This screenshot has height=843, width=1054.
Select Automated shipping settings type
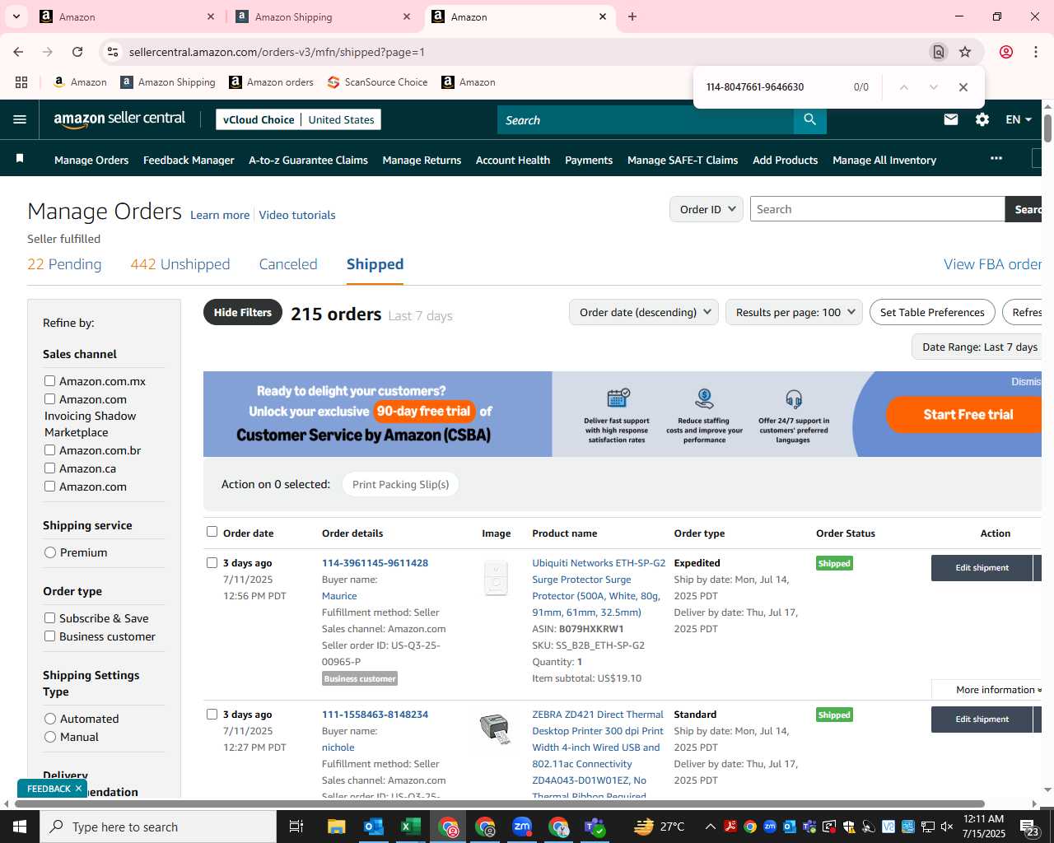[50, 719]
